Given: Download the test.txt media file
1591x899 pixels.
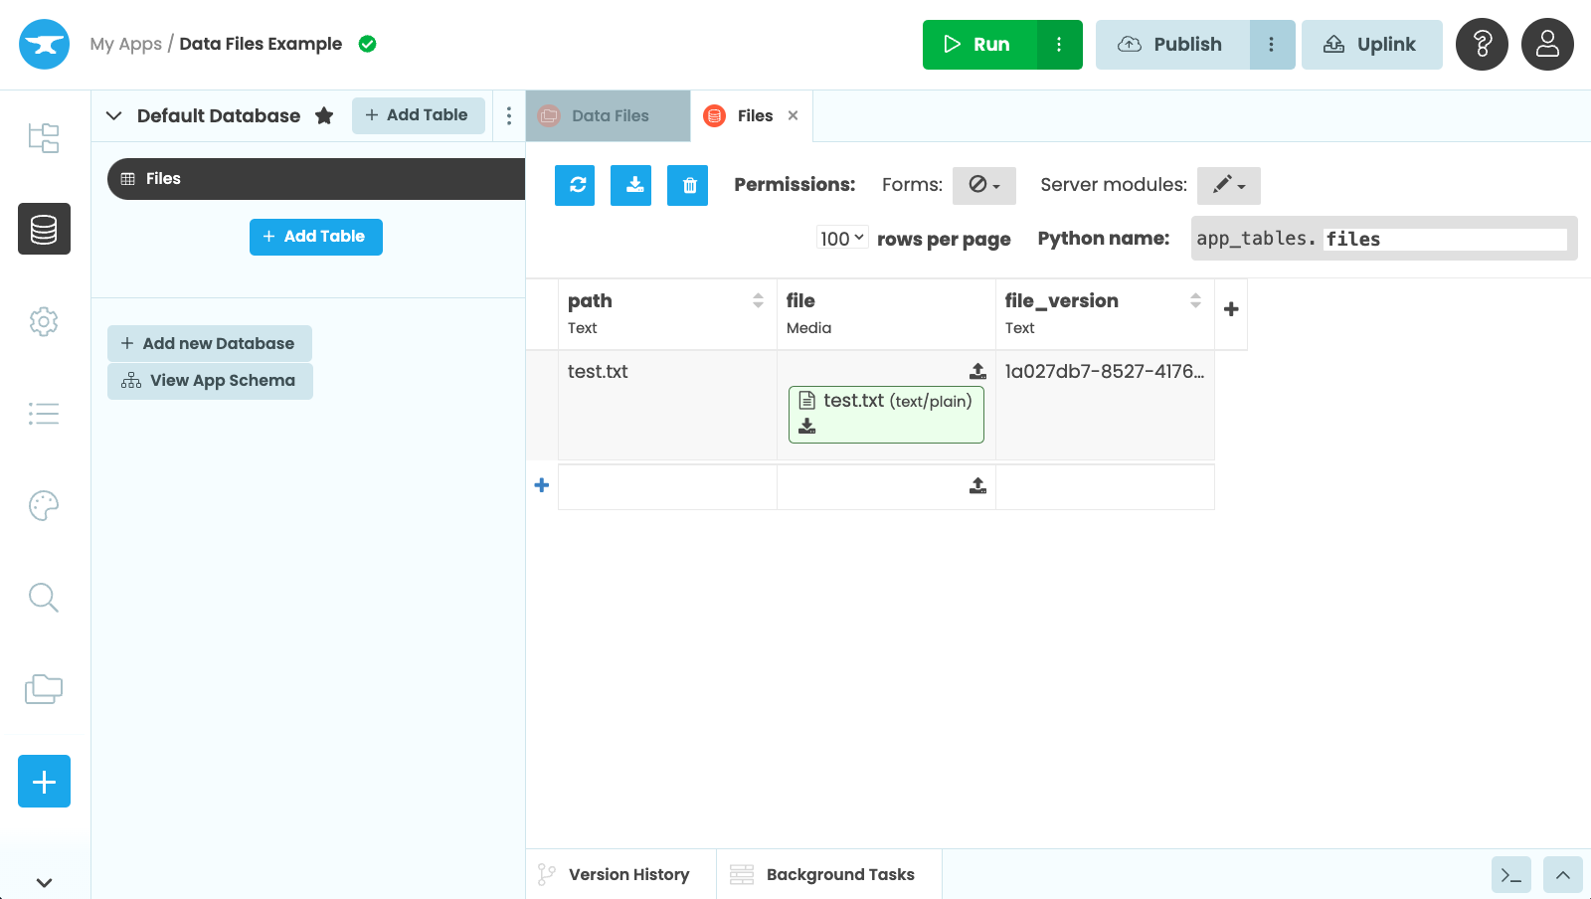Looking at the screenshot, I should click(806, 426).
